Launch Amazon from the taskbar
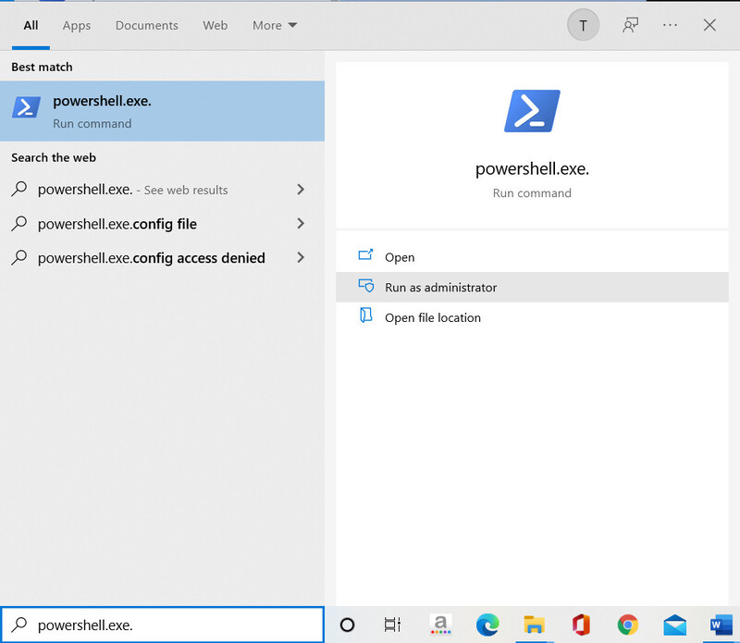This screenshot has width=740, height=643. click(x=441, y=624)
